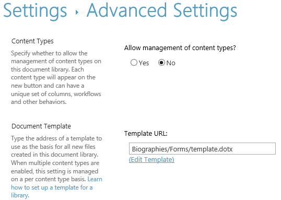Click the word Biographies in URL field
281x200 pixels.
[149, 149]
